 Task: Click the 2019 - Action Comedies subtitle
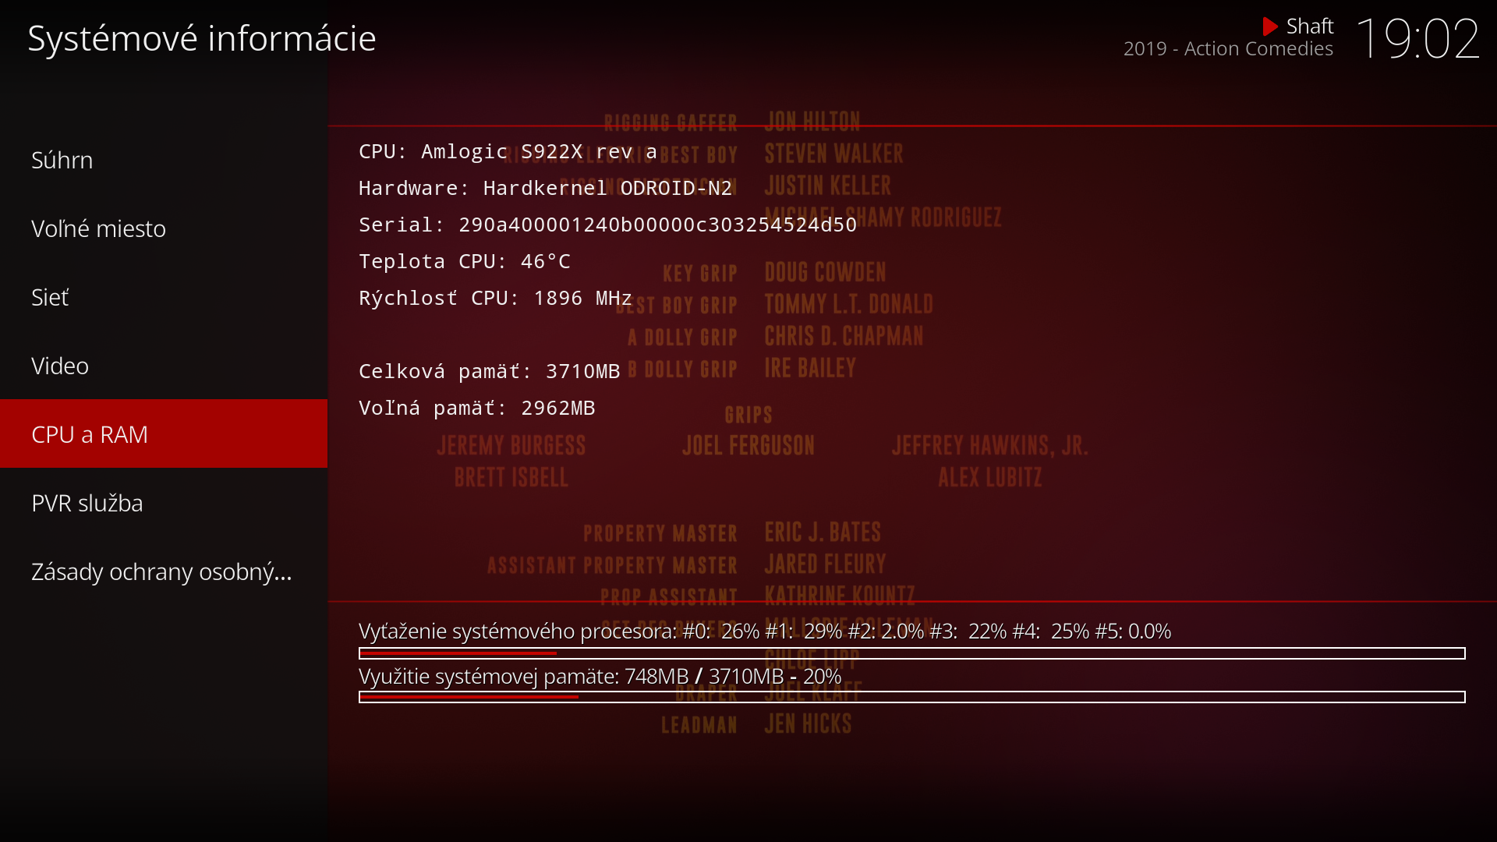point(1228,49)
